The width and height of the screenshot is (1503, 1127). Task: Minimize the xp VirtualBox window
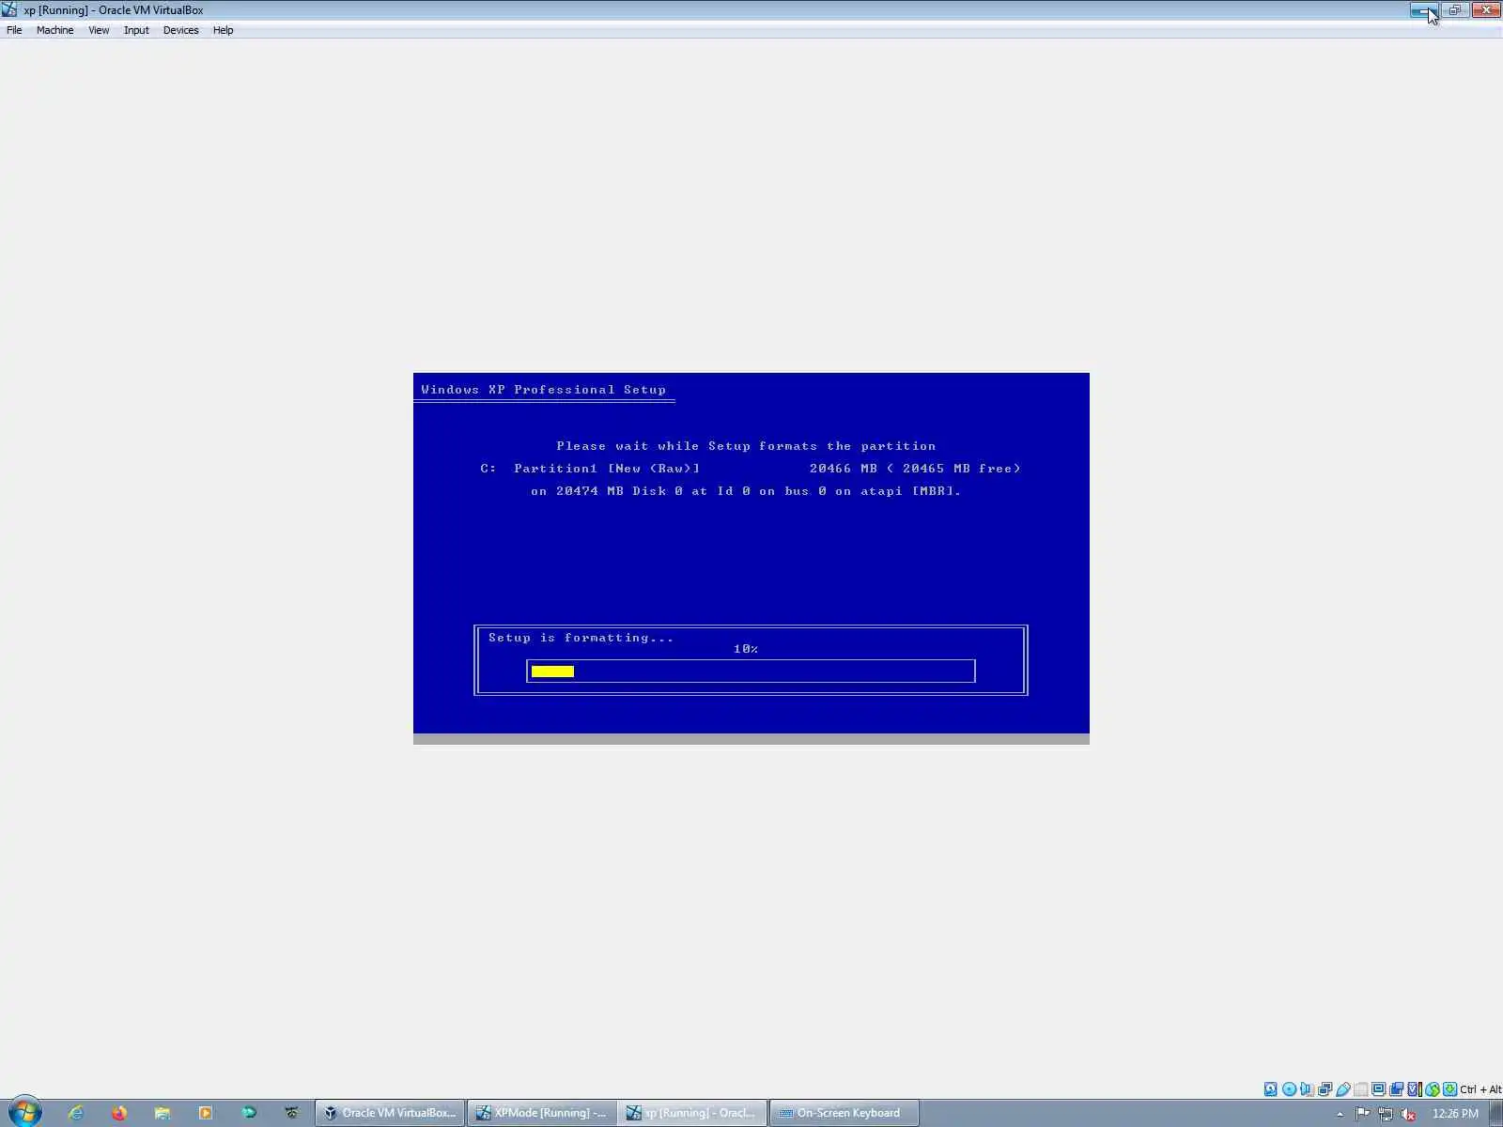tap(1423, 9)
